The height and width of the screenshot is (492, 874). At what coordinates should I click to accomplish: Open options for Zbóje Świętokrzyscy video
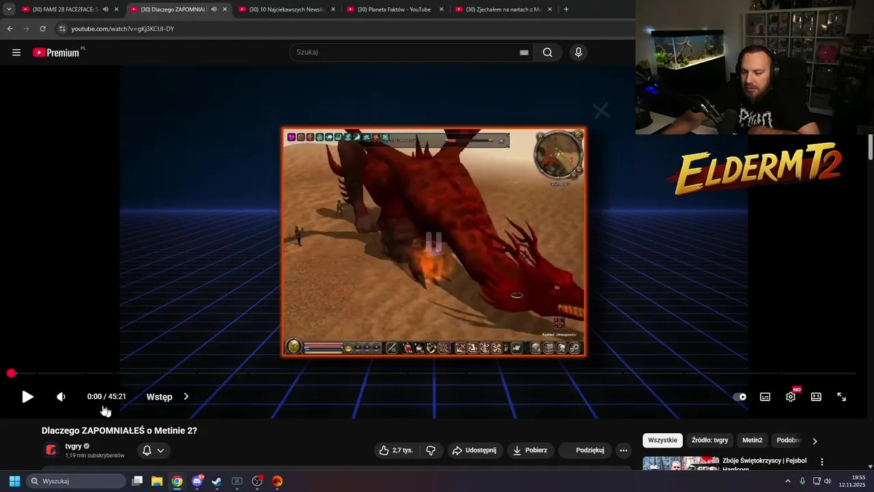coord(822,462)
